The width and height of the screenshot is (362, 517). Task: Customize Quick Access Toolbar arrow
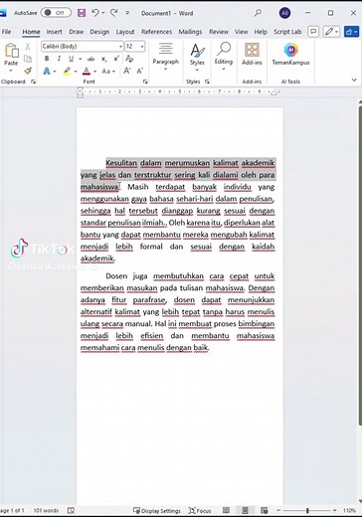click(x=127, y=13)
